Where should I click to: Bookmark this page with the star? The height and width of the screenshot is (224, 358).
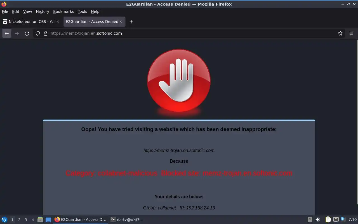tap(340, 33)
